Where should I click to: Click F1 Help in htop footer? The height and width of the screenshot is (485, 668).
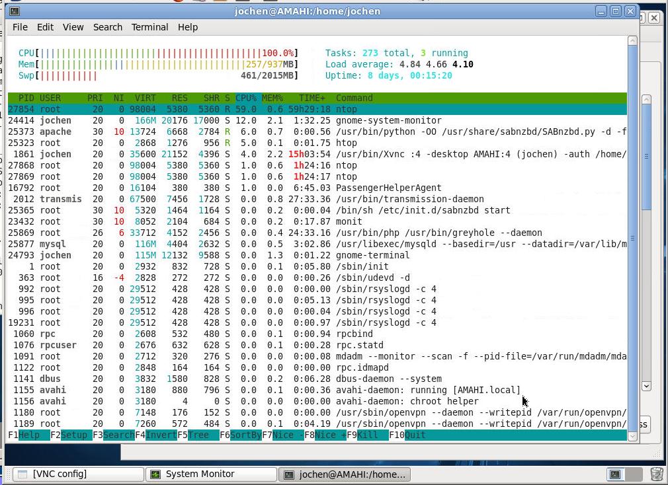(x=28, y=435)
